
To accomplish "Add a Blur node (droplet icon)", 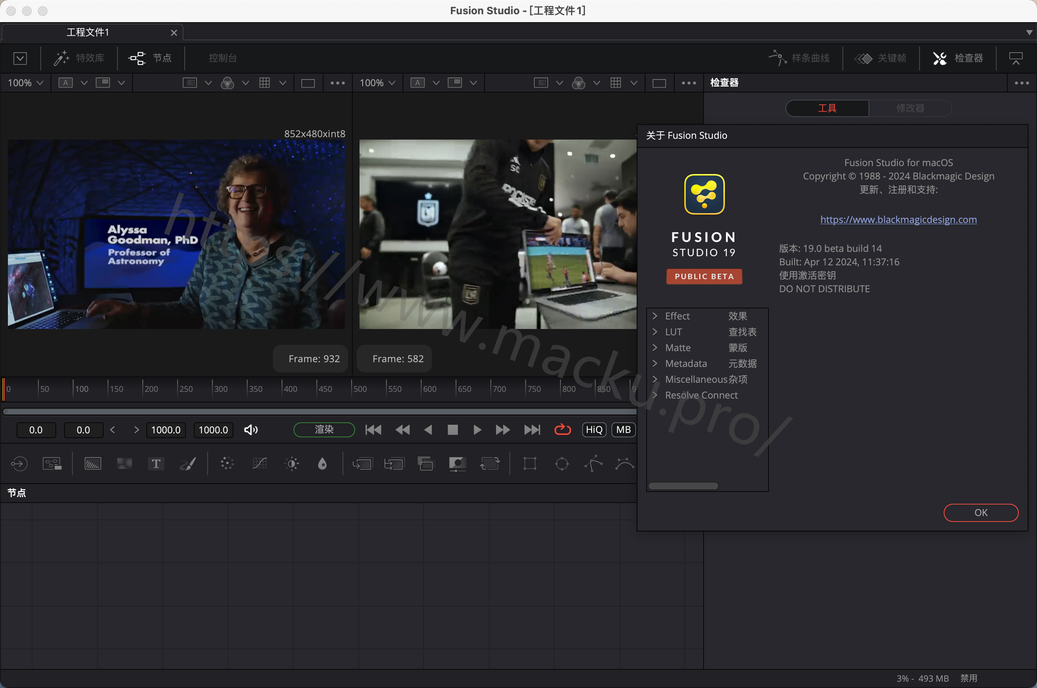I will pyautogui.click(x=323, y=464).
